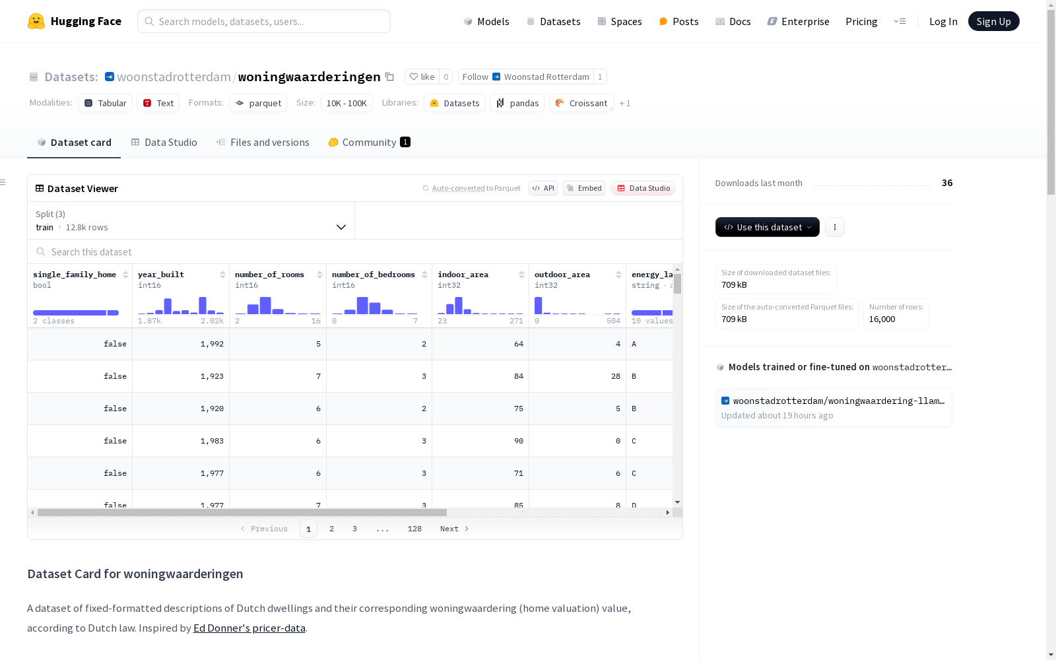Sort the number_of_rooms column
Image resolution: width=1056 pixels, height=660 pixels.
319,275
